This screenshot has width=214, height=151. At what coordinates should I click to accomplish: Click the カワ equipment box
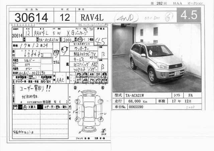(x=79, y=81)
